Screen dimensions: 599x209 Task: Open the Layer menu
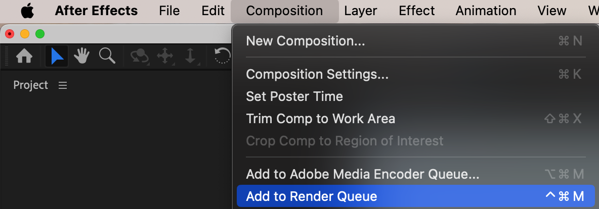point(361,11)
